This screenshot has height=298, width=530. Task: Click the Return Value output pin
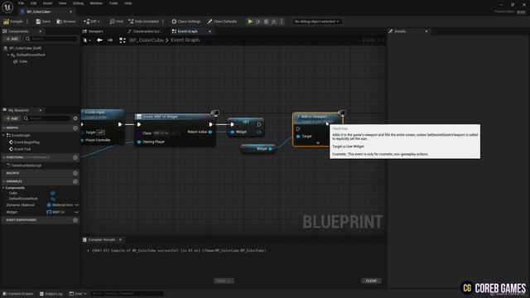[x=210, y=132]
